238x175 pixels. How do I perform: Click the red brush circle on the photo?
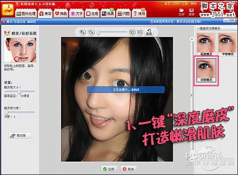tap(72, 47)
